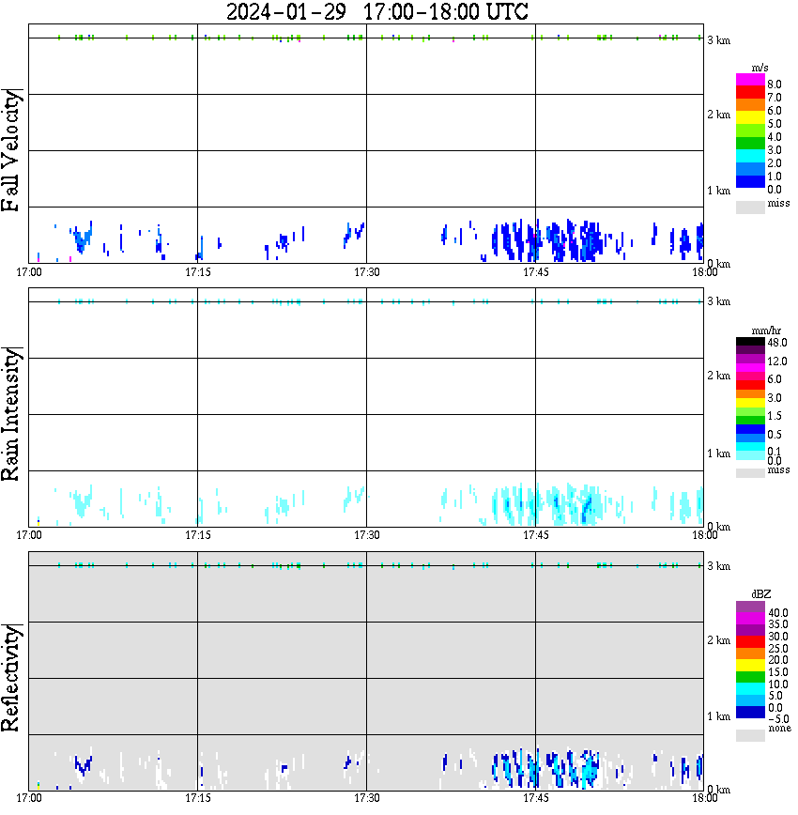Image resolution: width=798 pixels, height=815 pixels.
Task: Choose the dark green 3.0 m/s legend swatch
Action: pyautogui.click(x=750, y=144)
